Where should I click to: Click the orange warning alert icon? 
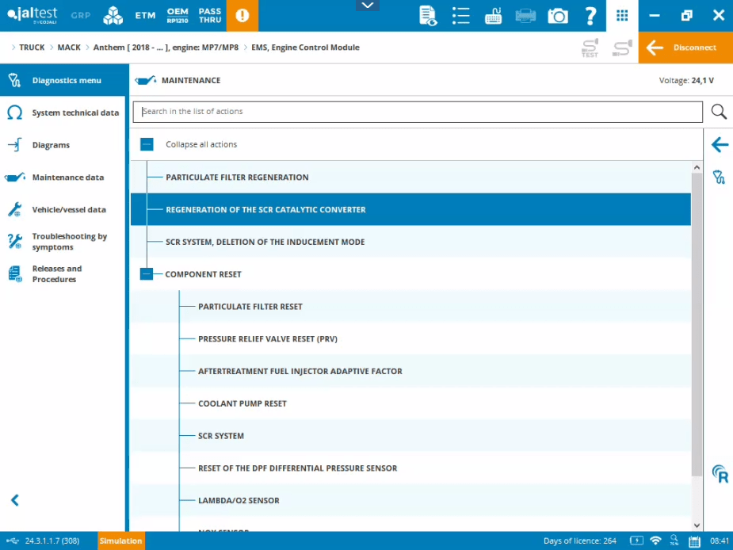[242, 16]
